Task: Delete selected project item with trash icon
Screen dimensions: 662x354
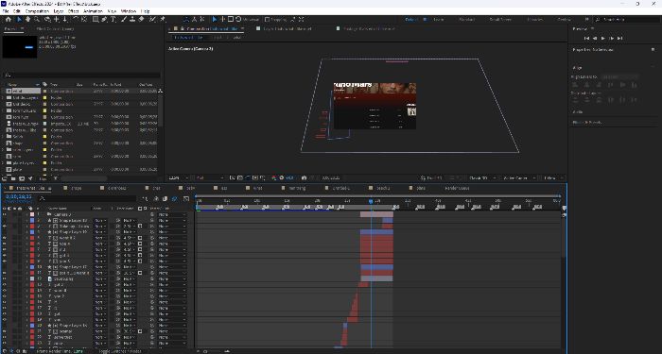Action: coord(55,178)
